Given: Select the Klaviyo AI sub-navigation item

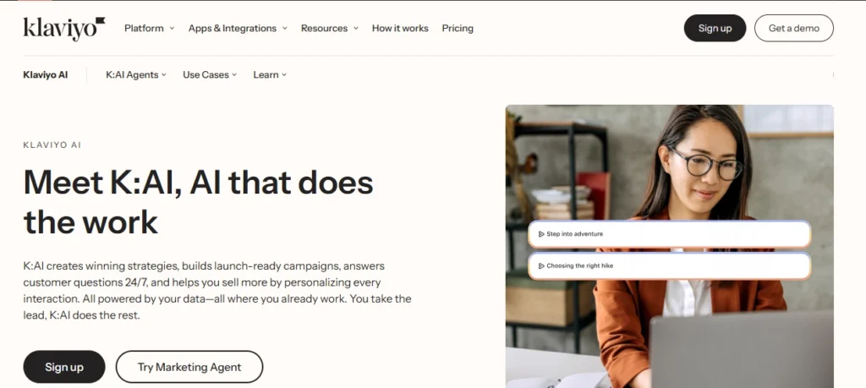Looking at the screenshot, I should (46, 75).
